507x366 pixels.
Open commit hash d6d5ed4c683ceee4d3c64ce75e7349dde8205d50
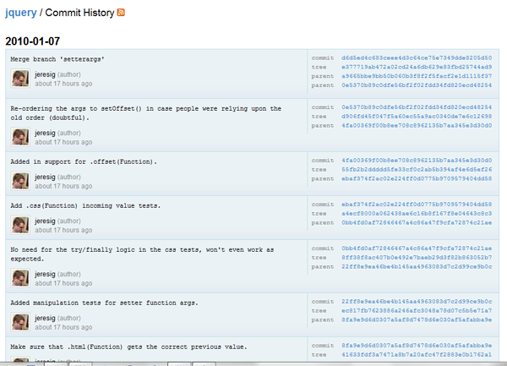coord(417,57)
